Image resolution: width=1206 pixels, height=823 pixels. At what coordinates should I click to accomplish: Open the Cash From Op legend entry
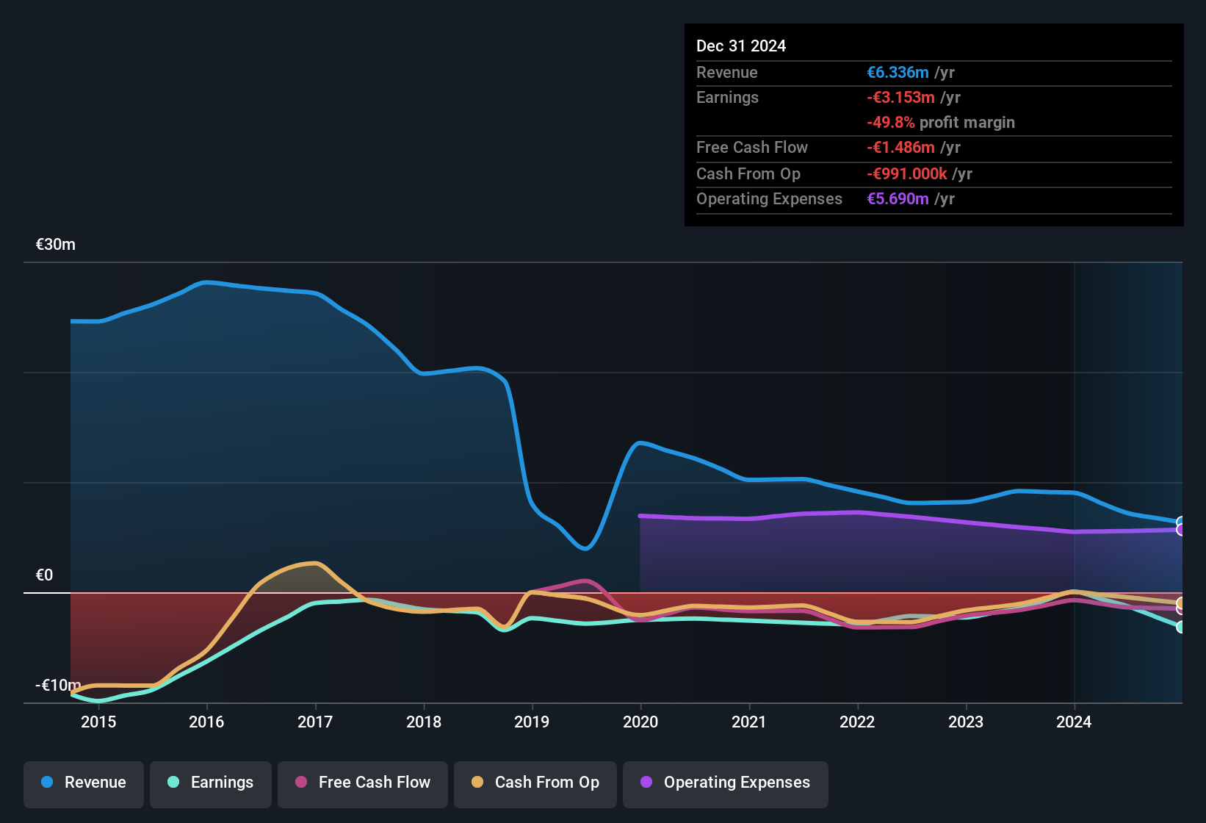(535, 783)
